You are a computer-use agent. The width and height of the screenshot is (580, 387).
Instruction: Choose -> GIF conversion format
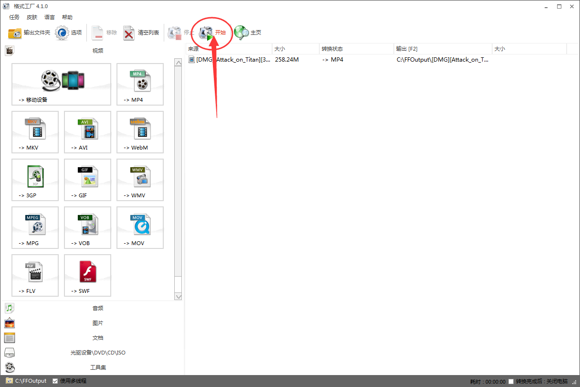[87, 180]
